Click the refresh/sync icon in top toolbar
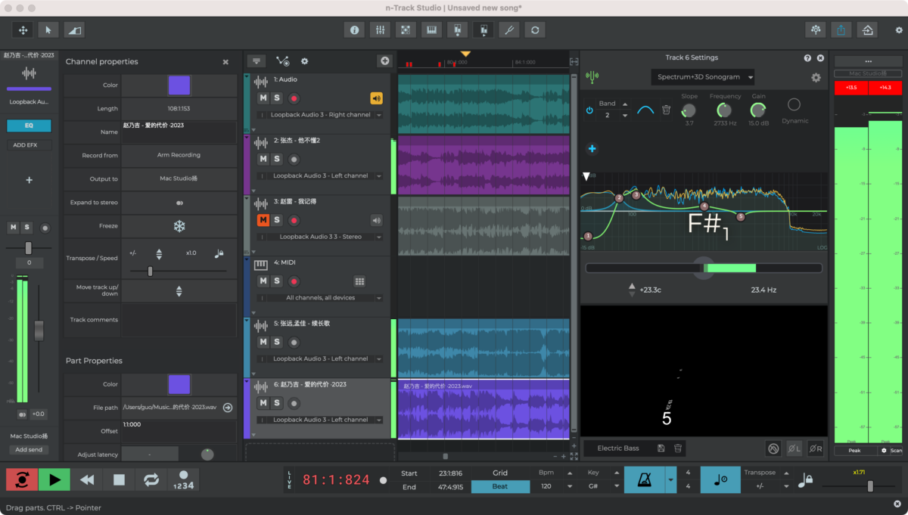The width and height of the screenshot is (908, 515). 535,29
